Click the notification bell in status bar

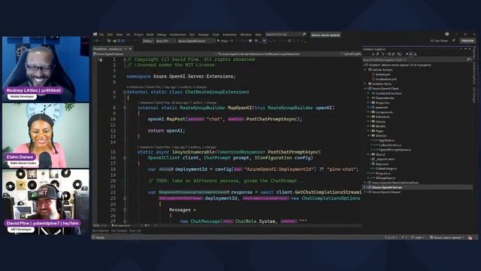click(x=470, y=238)
